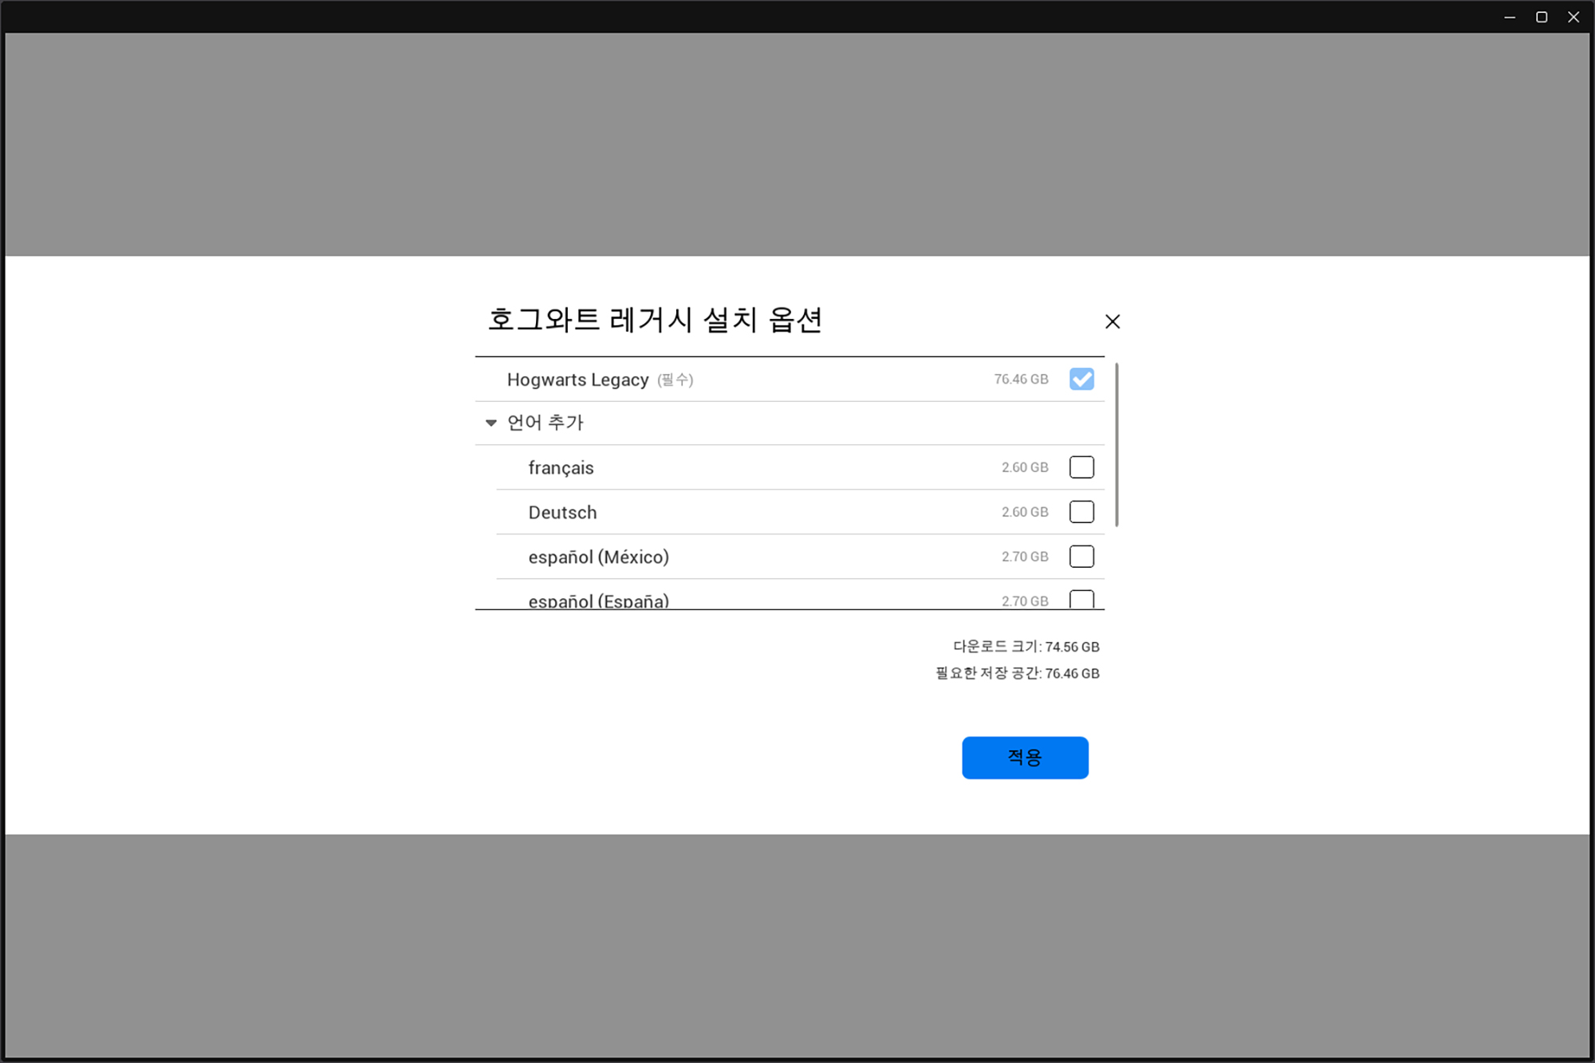Click the language list scrollbar thumb
1595x1063 pixels.
coord(1116,445)
